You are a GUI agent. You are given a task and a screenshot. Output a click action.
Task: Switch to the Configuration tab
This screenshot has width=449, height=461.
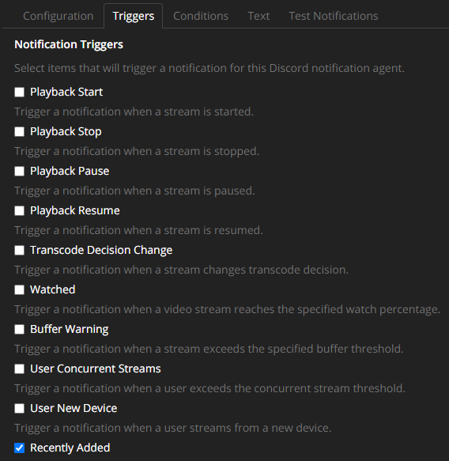click(x=58, y=16)
